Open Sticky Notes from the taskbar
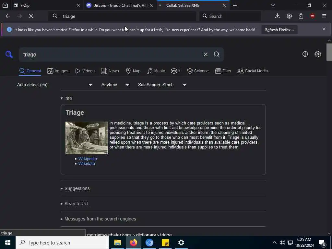 pos(165,243)
